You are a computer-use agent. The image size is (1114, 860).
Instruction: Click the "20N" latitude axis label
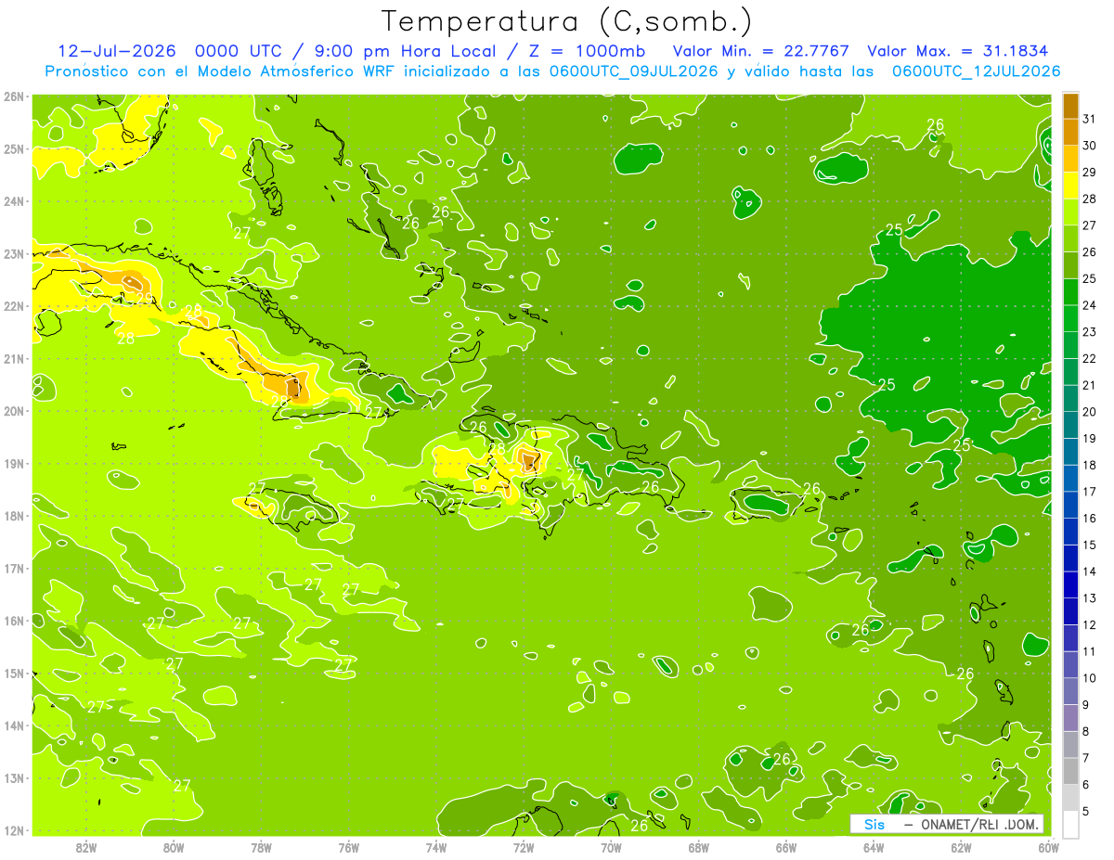[x=13, y=411]
